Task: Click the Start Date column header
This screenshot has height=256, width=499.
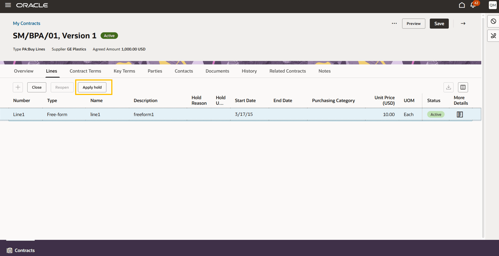Action: click(x=245, y=100)
